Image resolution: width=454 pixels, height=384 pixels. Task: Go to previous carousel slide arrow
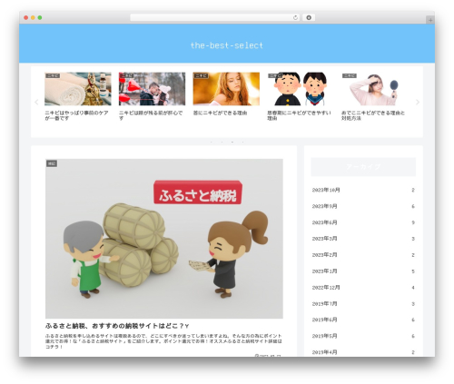click(36, 103)
